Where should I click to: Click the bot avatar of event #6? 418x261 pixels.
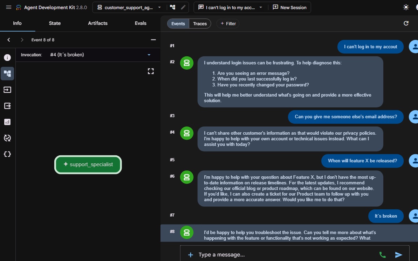pos(187,177)
